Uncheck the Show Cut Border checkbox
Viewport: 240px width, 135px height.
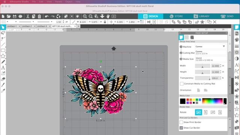point(181,128)
